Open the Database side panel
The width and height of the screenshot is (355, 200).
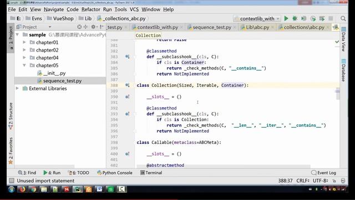point(344,70)
